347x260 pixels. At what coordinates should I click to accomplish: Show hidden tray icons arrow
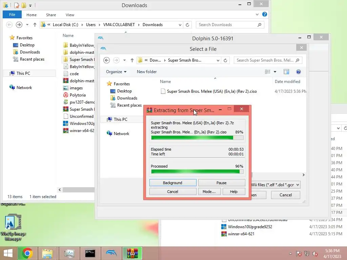point(290,254)
